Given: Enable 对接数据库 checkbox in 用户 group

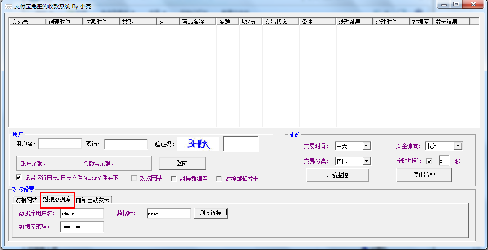Looking at the screenshot, I should click(174, 179).
